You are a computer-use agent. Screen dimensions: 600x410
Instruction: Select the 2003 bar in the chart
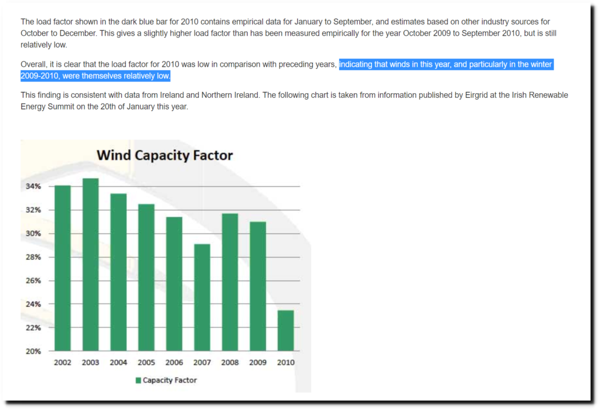tap(91, 265)
